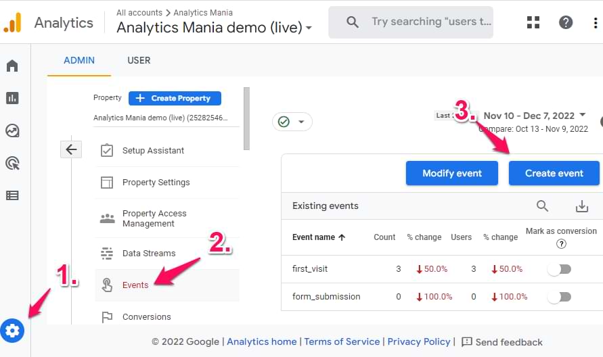Click the Property Access Management people icon
The width and height of the screenshot is (603, 357).
[x=108, y=218]
